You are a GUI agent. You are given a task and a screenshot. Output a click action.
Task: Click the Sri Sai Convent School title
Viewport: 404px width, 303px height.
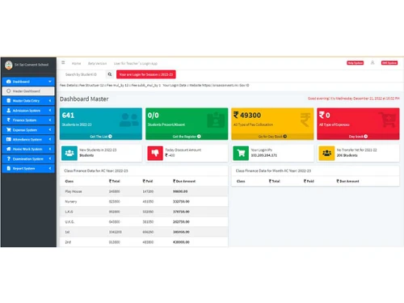[32, 65]
